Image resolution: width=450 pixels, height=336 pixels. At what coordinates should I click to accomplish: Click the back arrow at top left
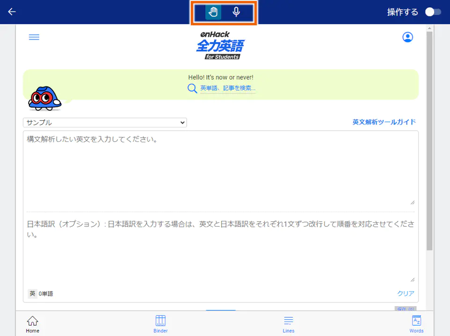(x=12, y=12)
